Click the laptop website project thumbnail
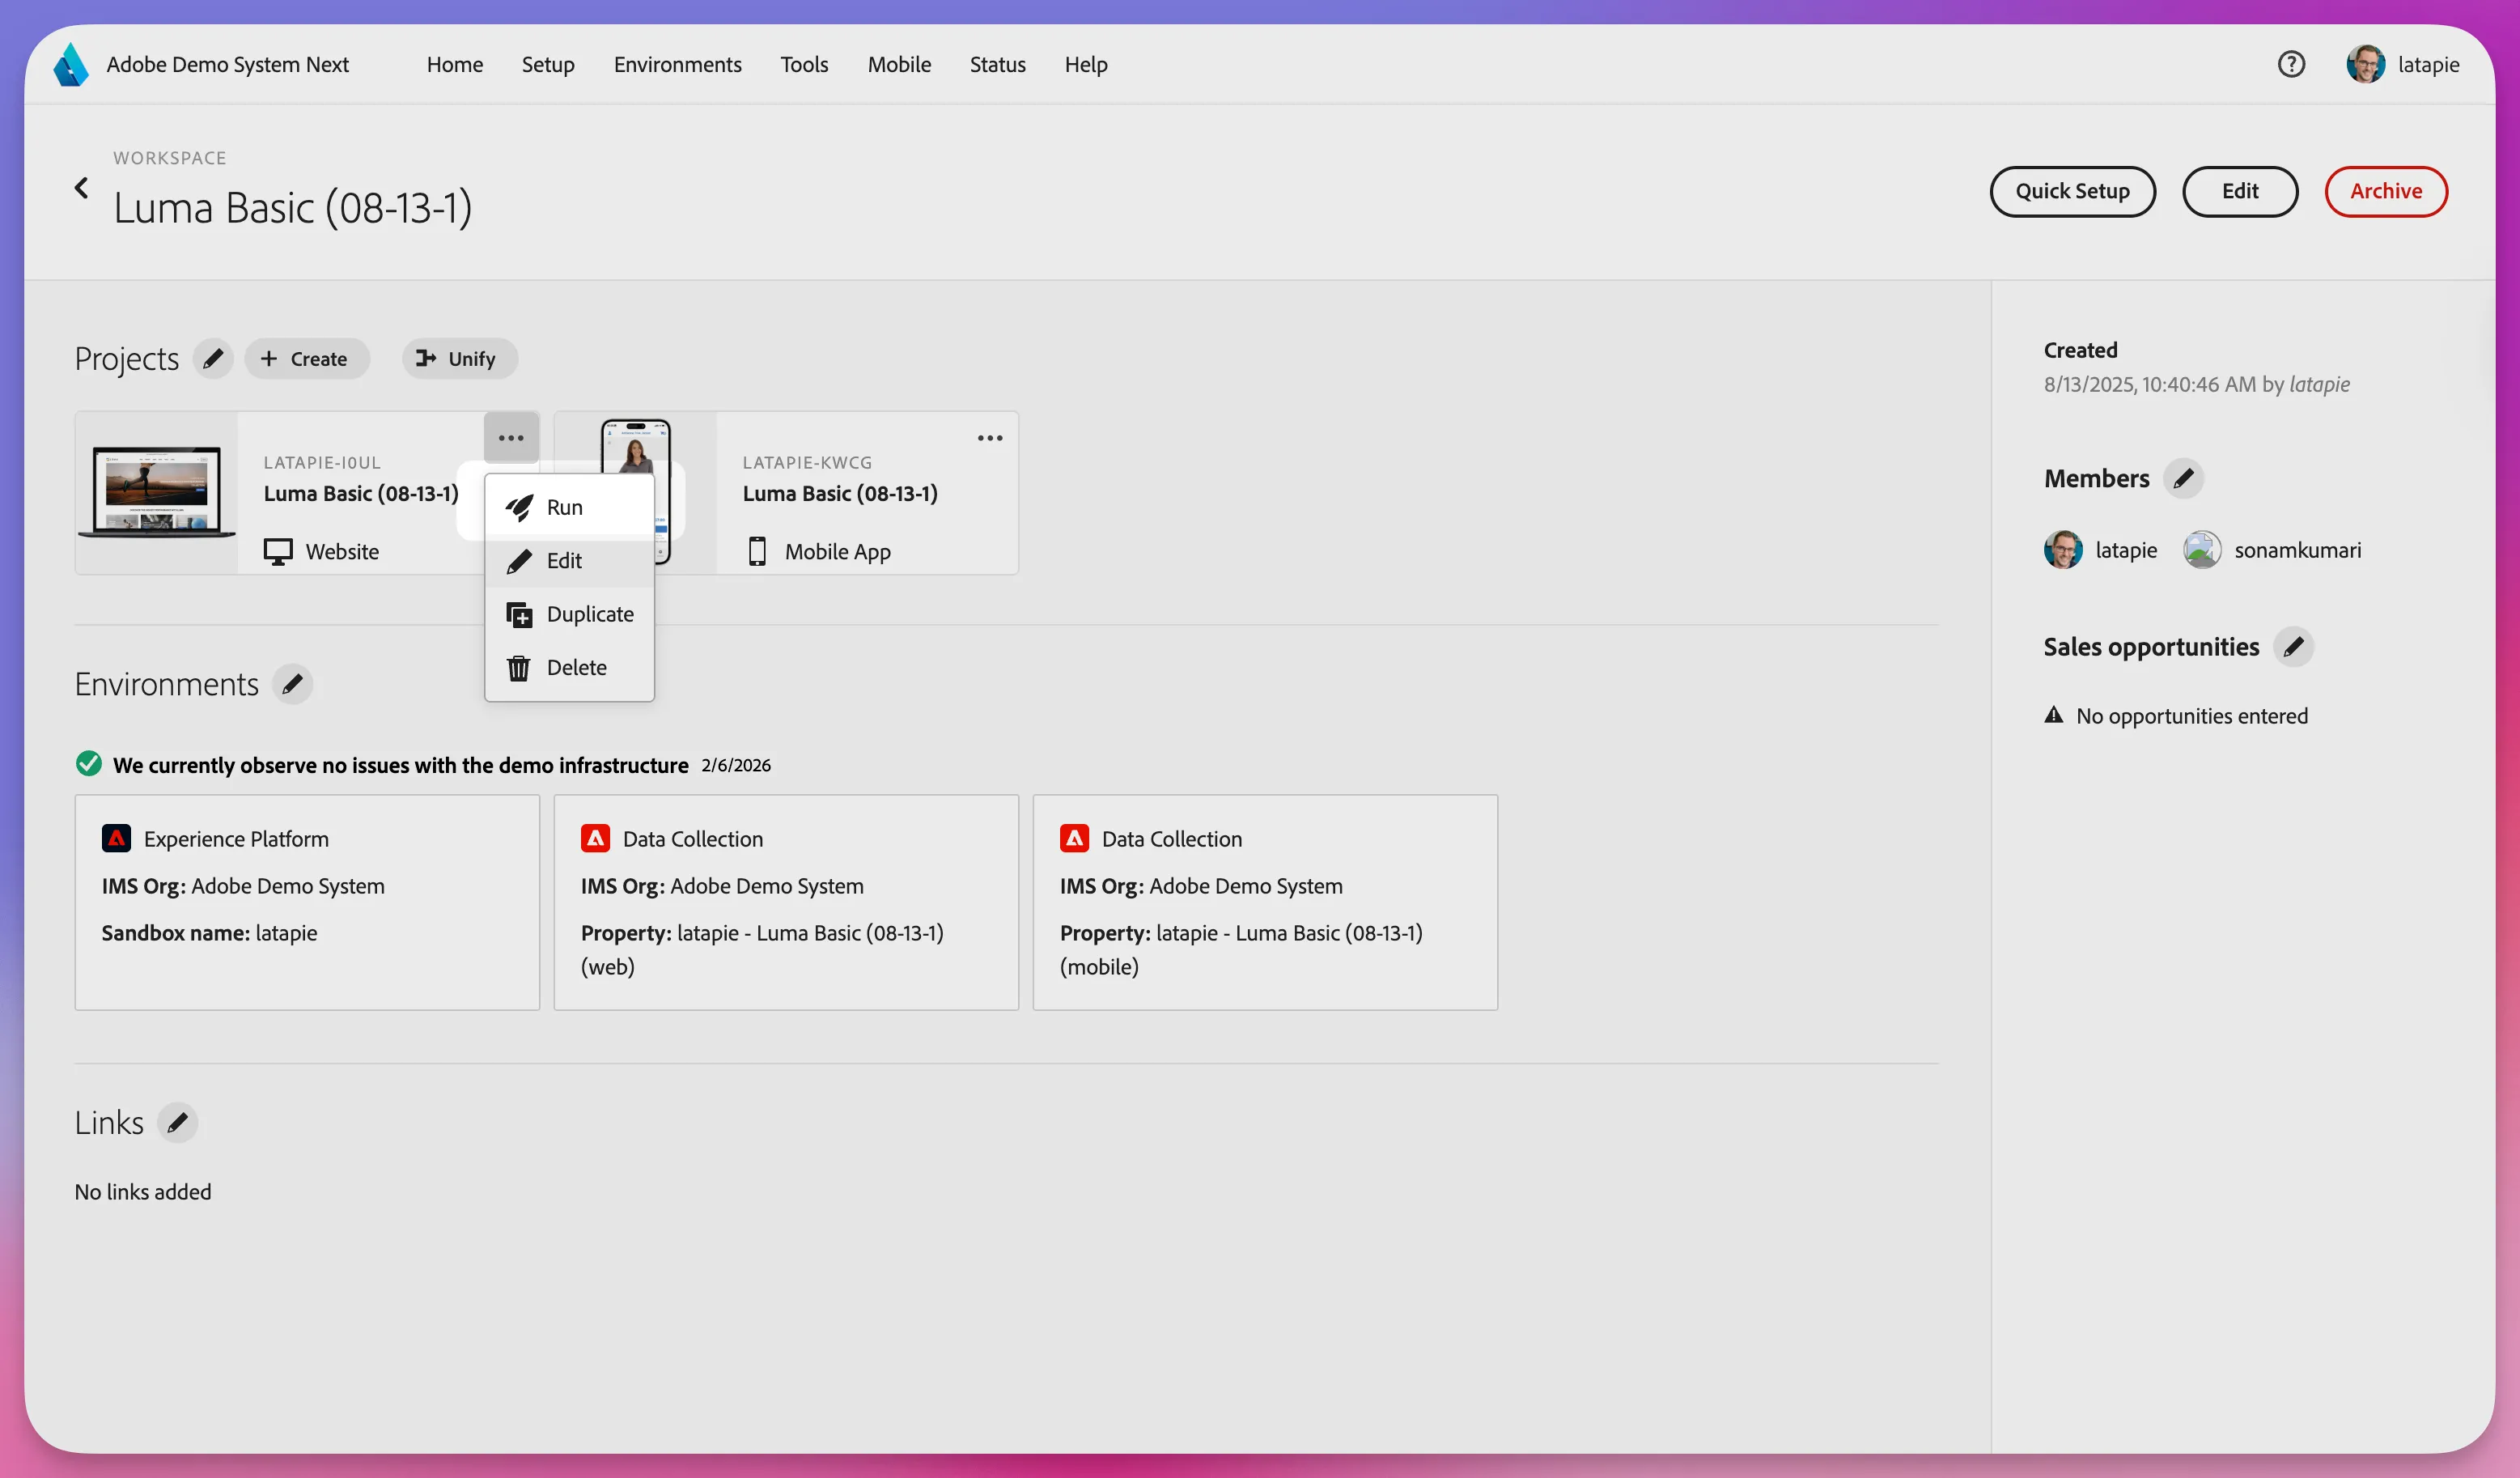This screenshot has height=1478, width=2520. tap(157, 493)
